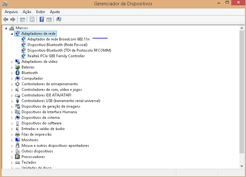This screenshot has width=246, height=177.
Task: Select Dispositivo Bluetooth (Rede Pessoal)
Action: (58, 45)
